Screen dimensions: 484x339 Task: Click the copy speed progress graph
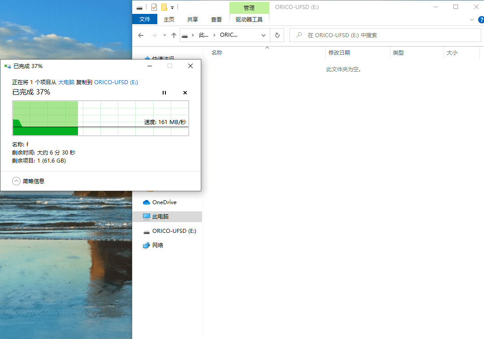pyautogui.click(x=100, y=118)
